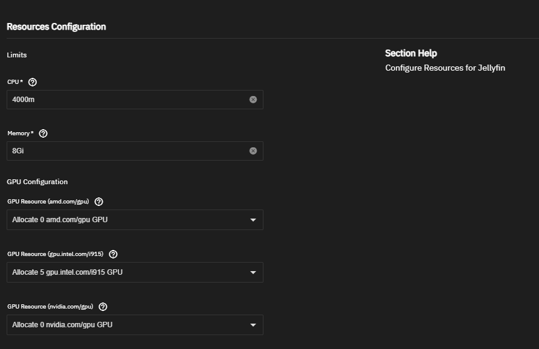Expand the Intel i915 GPU select arrow
539x349 pixels.
pos(253,273)
